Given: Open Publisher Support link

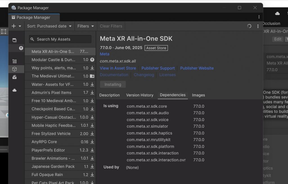Looking at the screenshot, I should (x=158, y=68).
